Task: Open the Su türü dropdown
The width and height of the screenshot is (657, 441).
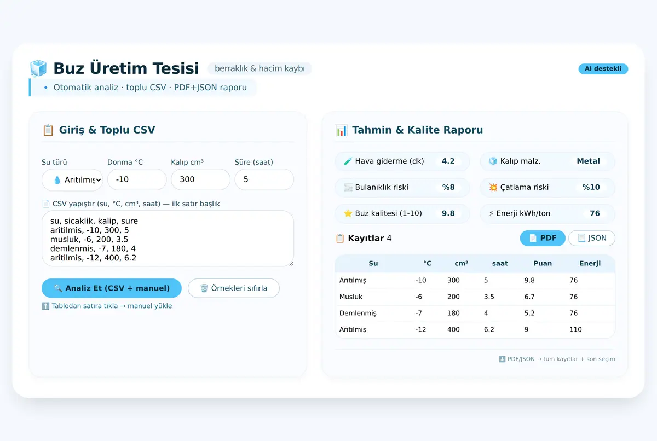Action: pyautogui.click(x=72, y=179)
